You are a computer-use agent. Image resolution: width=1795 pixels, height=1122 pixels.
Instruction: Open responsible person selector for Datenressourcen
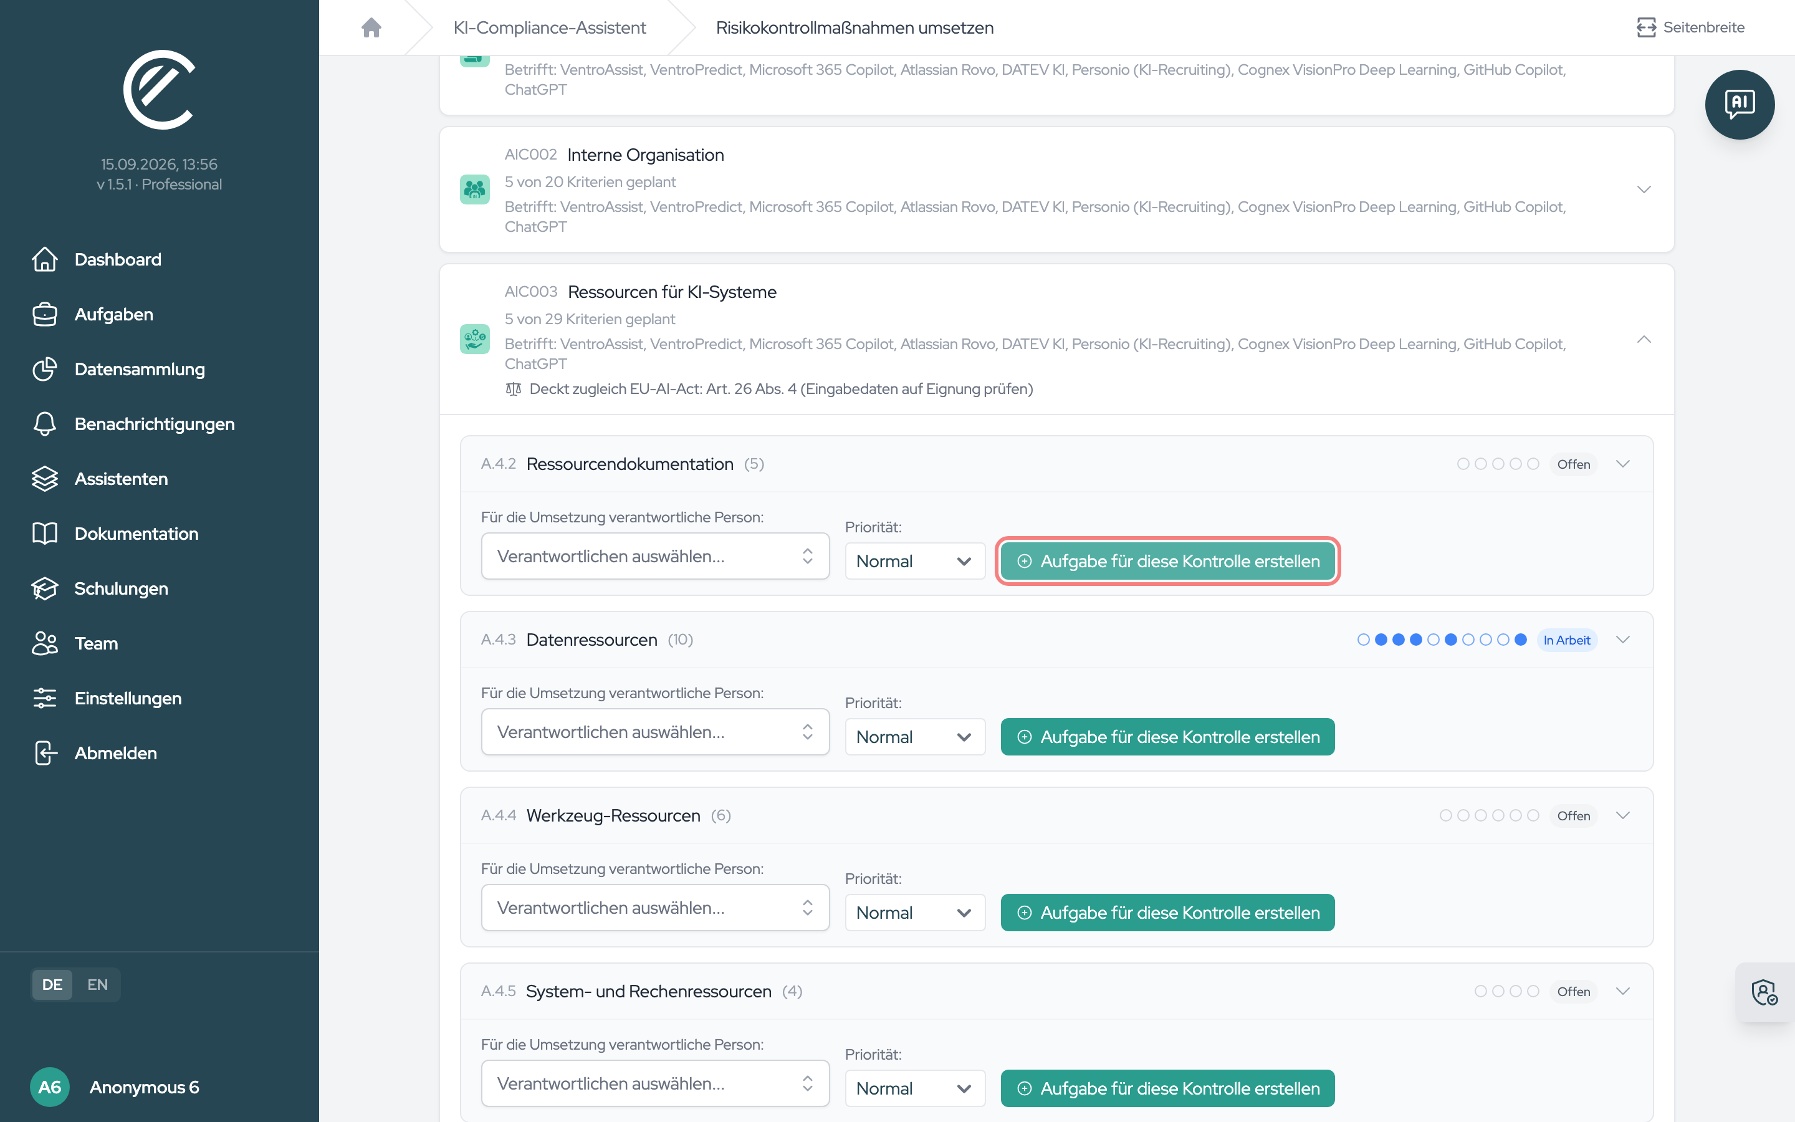pyautogui.click(x=655, y=732)
